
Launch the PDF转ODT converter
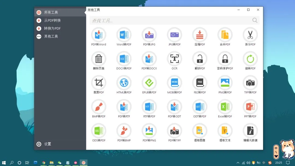point(174,109)
